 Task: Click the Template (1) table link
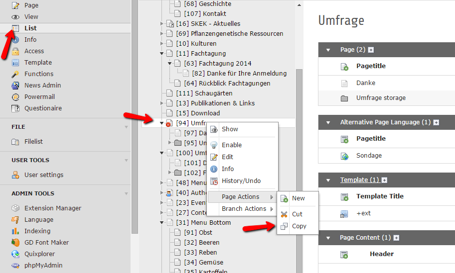(x=359, y=180)
